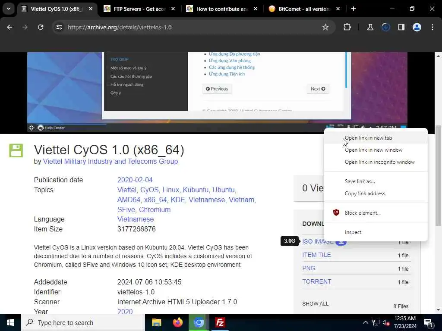Screen dimensions: 442x331
Task: Click the green floppy disk software icon
Action: 16,150
